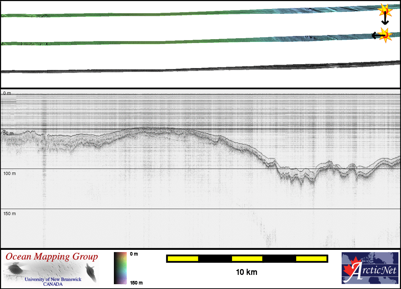
Task: Click the 150 m profile depth label
Action: coord(9,214)
